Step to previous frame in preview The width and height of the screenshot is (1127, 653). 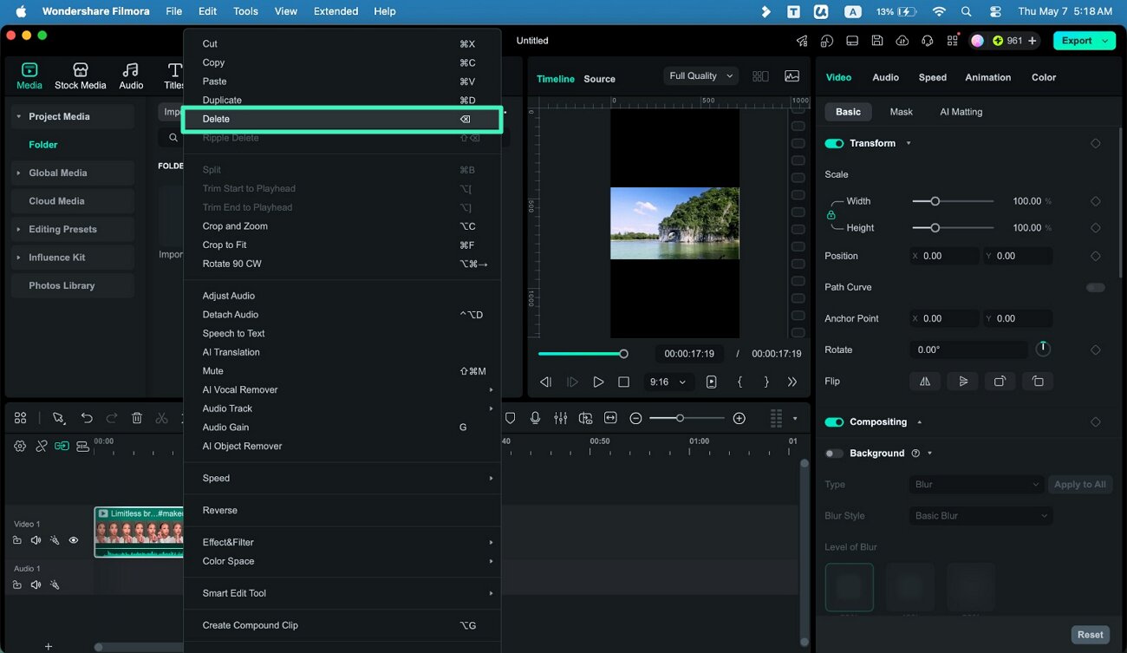[x=545, y=382]
